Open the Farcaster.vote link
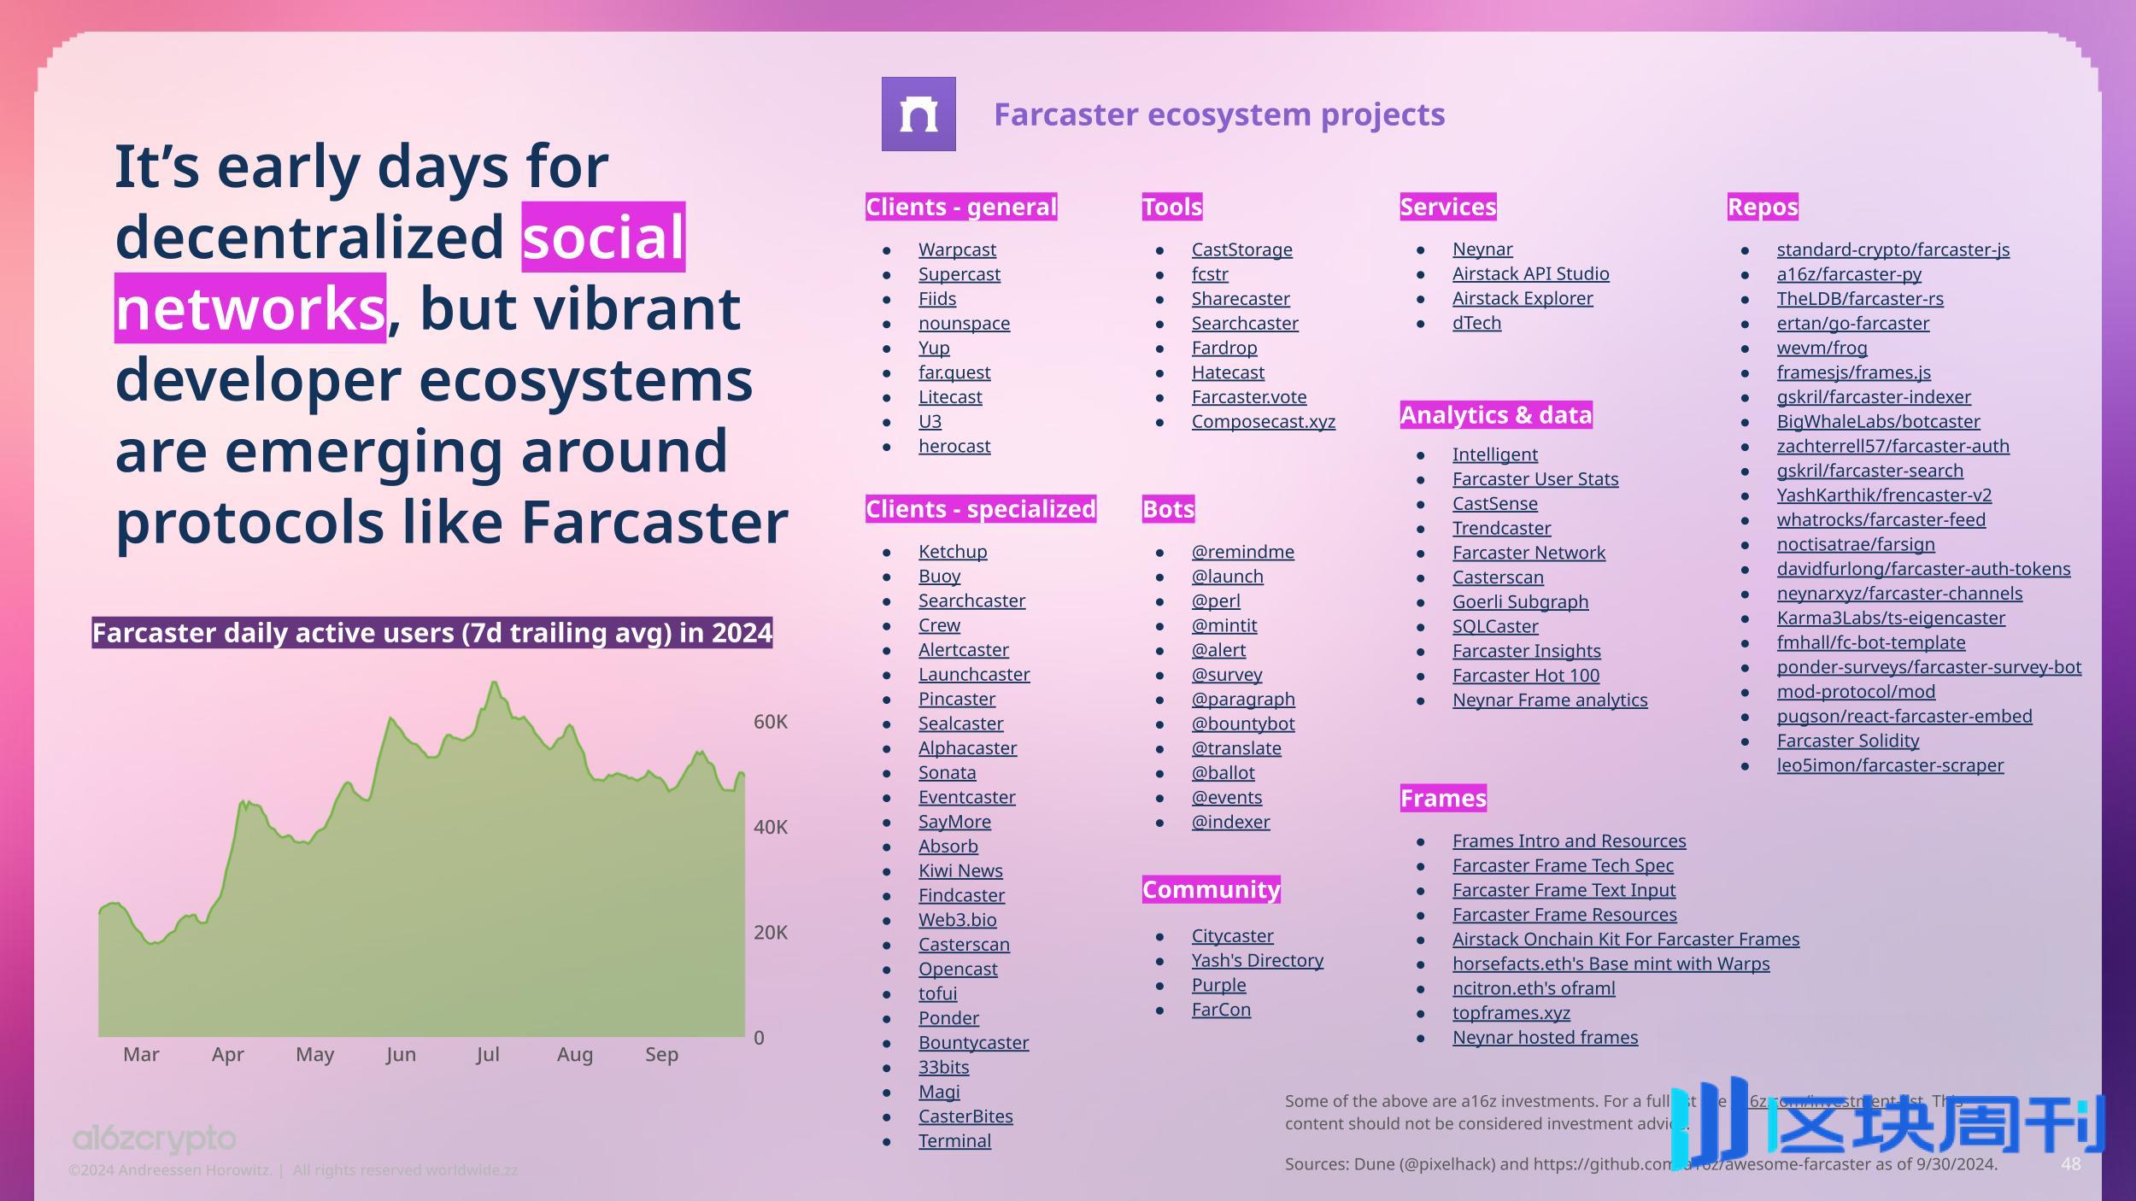Image resolution: width=2136 pixels, height=1201 pixels. 1249,397
